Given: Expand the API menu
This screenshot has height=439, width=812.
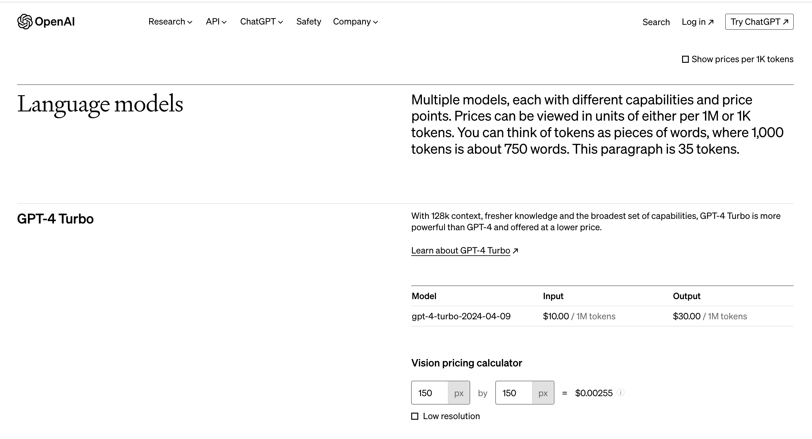Looking at the screenshot, I should 216,22.
